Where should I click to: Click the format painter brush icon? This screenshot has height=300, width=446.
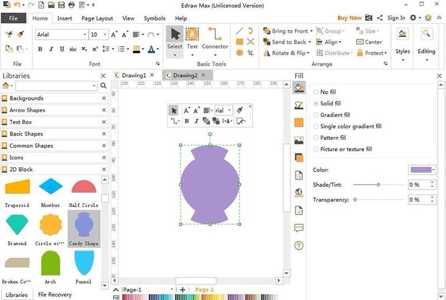pos(20,35)
